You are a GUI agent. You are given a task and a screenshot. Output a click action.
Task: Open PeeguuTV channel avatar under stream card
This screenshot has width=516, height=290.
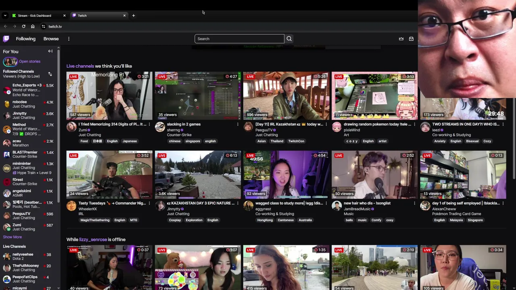click(x=248, y=127)
